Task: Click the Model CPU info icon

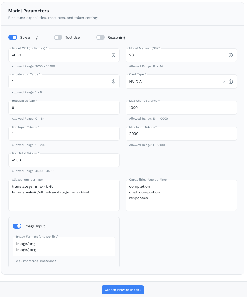Action: (x=113, y=55)
